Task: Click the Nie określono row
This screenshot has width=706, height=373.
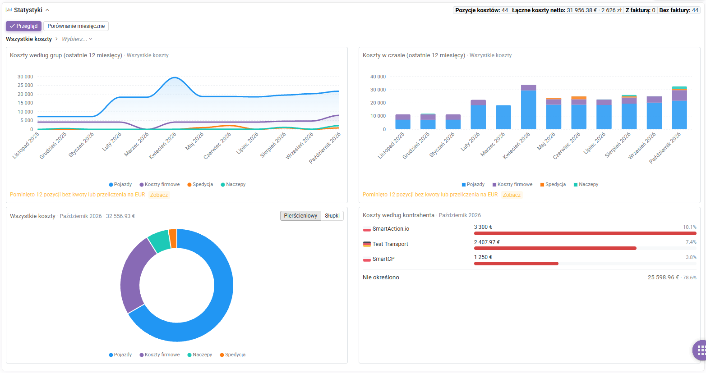Action: click(x=530, y=277)
